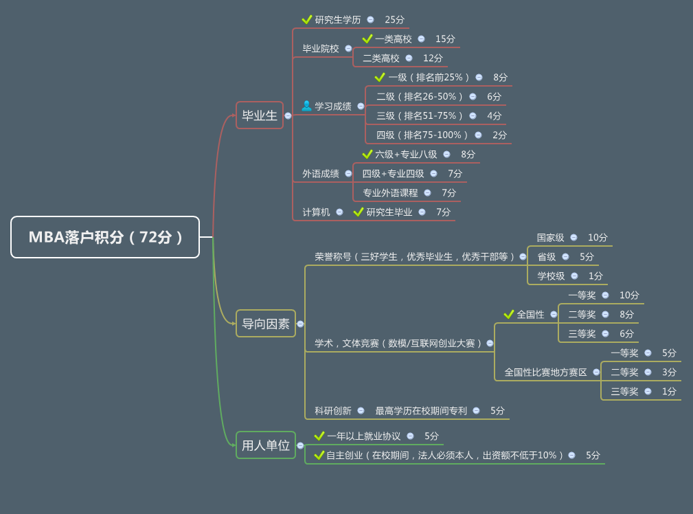Click the checkmark next to 六级+专业八级
The image size is (693, 514).
[367, 155]
